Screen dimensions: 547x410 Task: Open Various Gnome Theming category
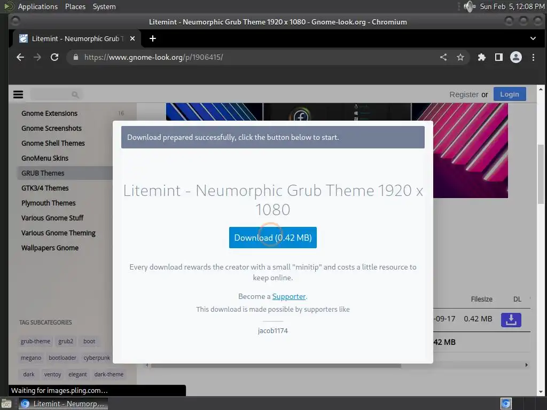[x=58, y=233]
